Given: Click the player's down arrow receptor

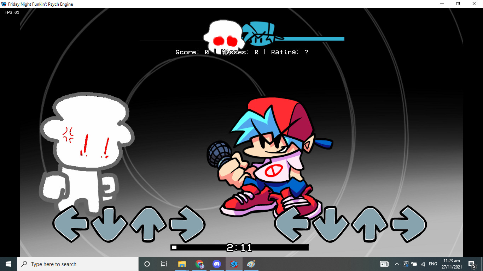Looking at the screenshot, I should [331, 224].
